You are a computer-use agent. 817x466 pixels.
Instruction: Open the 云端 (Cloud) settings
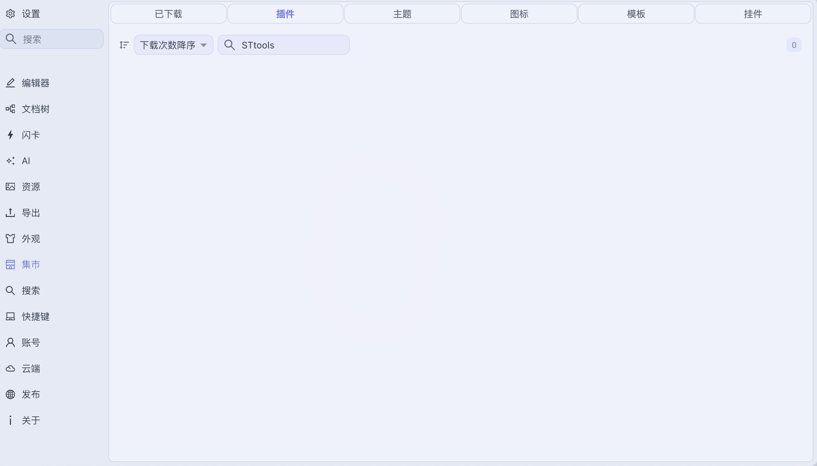click(x=31, y=369)
